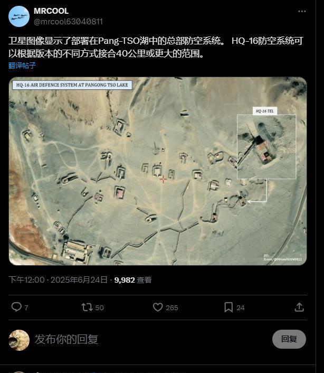Click the repost arrows icon

pyautogui.click(x=87, y=307)
